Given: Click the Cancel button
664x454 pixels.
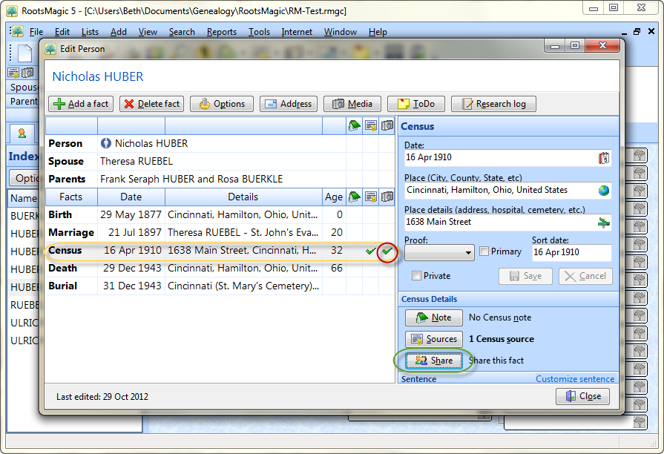Looking at the screenshot, I should (x=585, y=276).
